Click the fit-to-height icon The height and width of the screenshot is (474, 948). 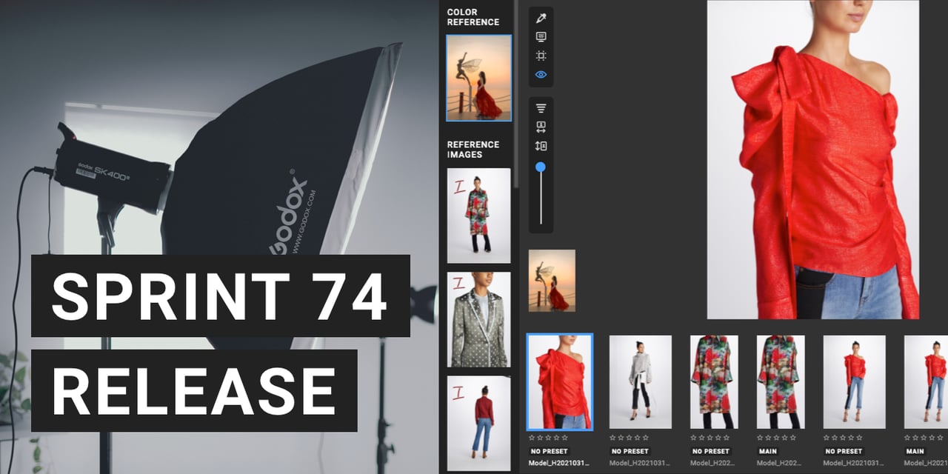pos(541,146)
